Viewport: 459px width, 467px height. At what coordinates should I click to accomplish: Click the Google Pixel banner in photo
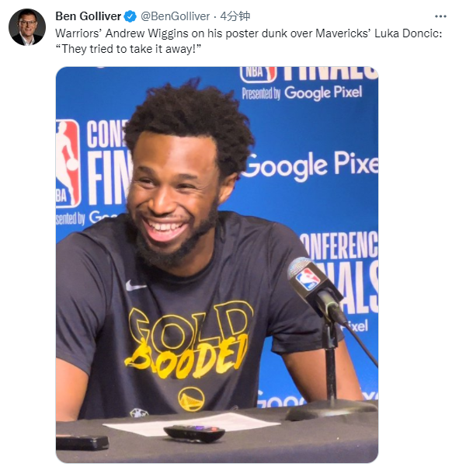pos(310,166)
